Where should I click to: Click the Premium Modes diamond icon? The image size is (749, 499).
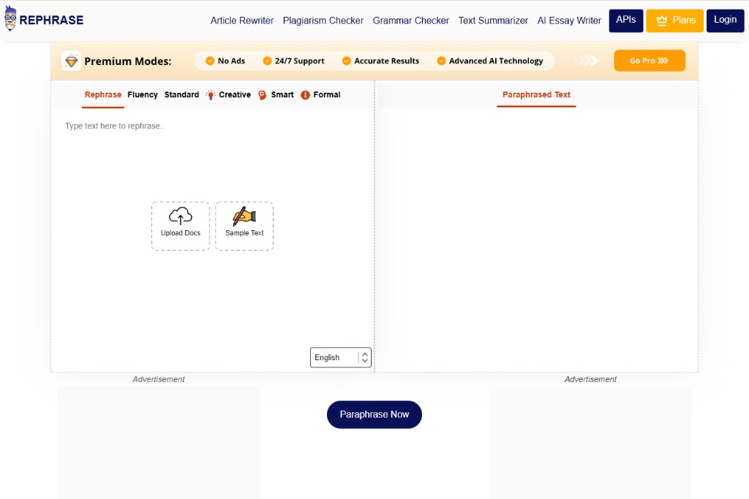[72, 61]
